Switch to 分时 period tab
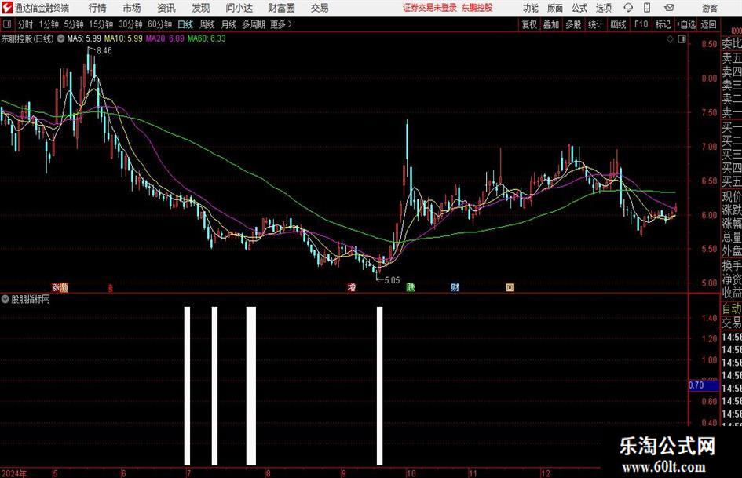The width and height of the screenshot is (742, 478). click(25, 24)
